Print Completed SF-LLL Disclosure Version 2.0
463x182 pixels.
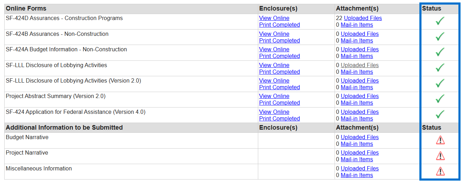[279, 87]
